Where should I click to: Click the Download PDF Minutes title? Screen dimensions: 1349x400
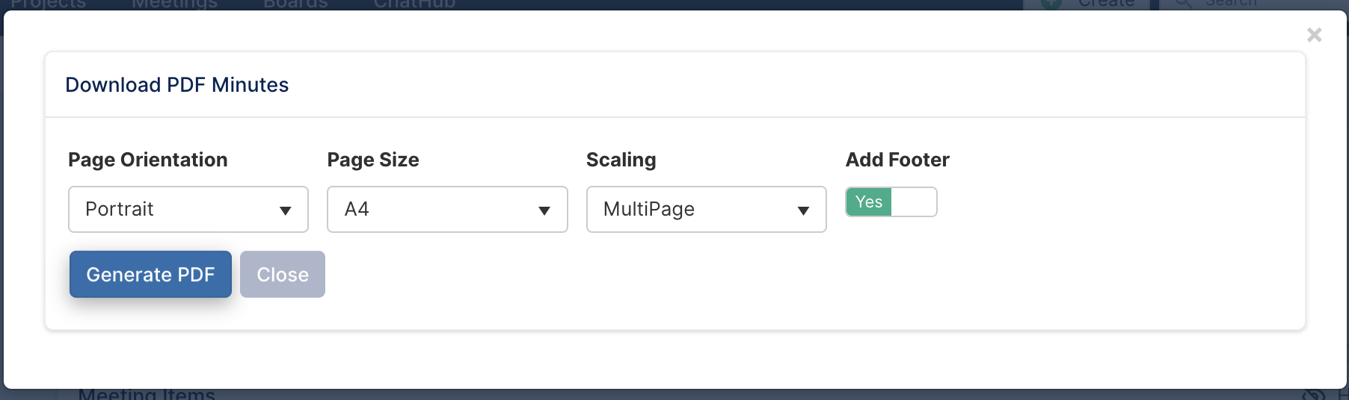click(177, 84)
